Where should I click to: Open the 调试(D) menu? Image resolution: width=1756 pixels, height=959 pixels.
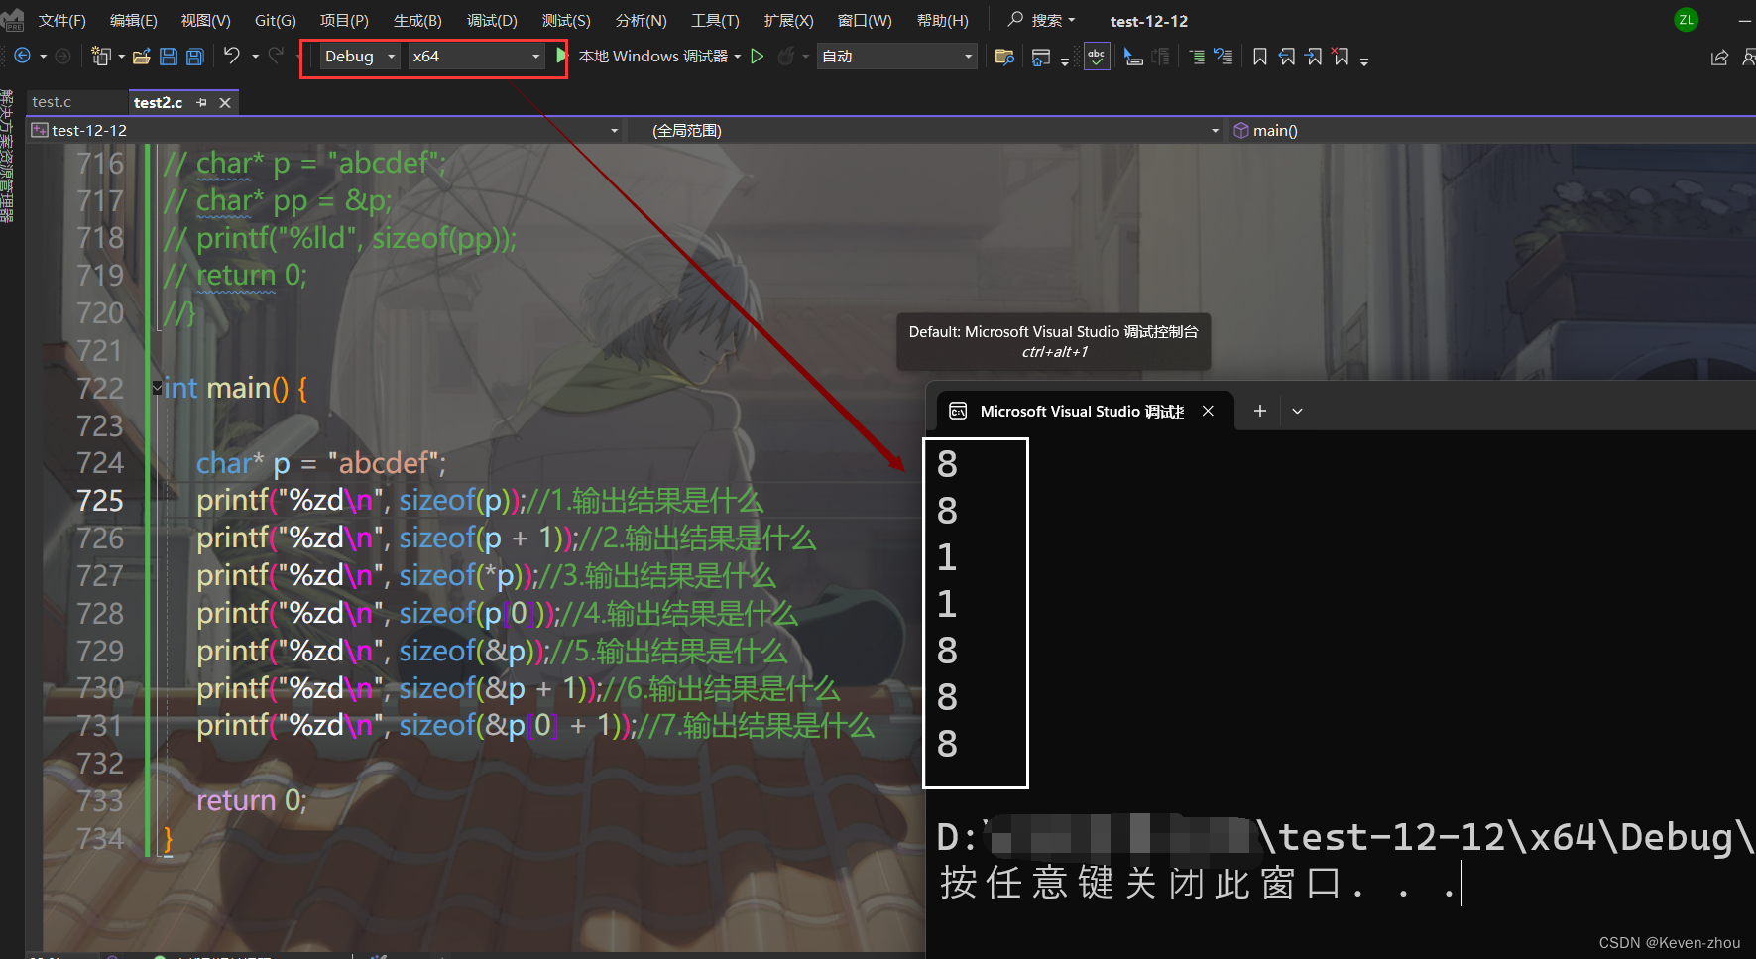coord(492,20)
